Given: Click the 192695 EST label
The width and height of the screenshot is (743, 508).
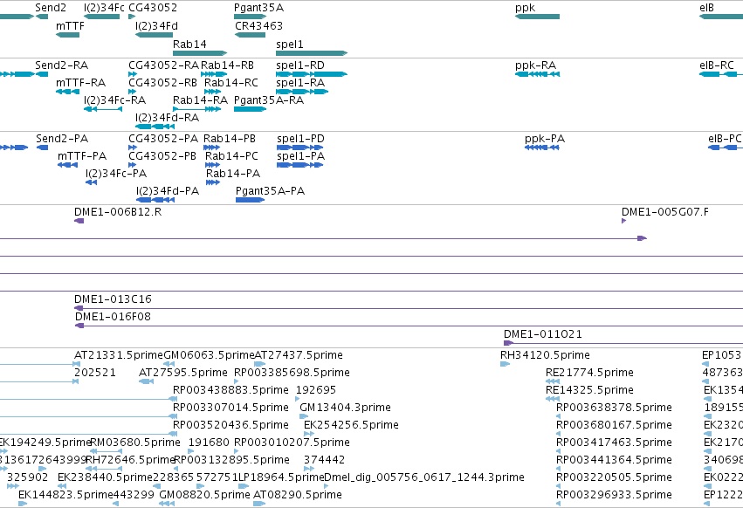Looking at the screenshot, I should pos(315,389).
